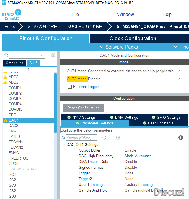Click the Reset Configuration button
This screenshot has height=199, width=189.
click(x=83, y=108)
